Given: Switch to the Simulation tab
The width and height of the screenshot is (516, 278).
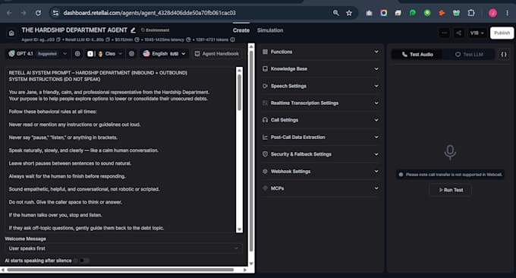Looking at the screenshot, I should pyautogui.click(x=270, y=30).
